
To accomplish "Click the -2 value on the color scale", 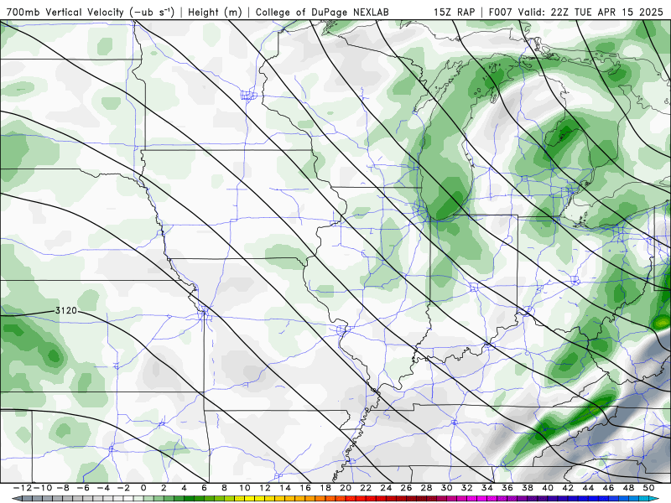I will tap(123, 488).
